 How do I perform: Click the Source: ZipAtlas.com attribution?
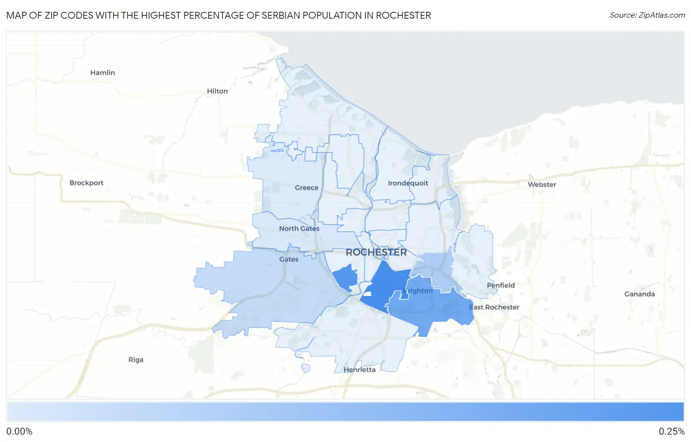647,15
